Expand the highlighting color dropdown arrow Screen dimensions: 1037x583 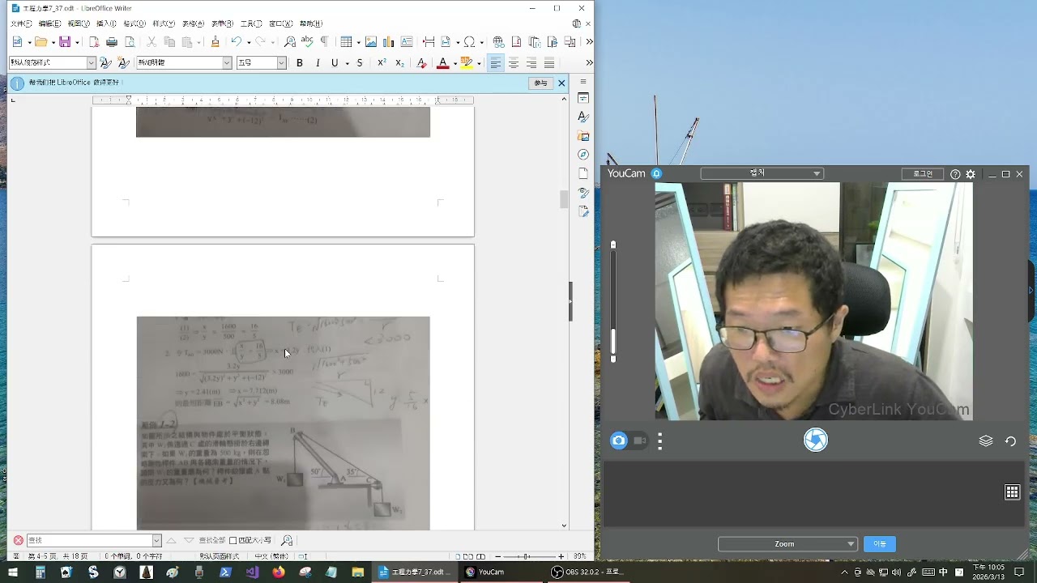click(479, 63)
